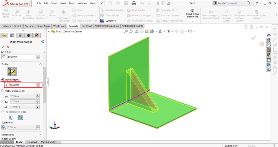Switch to the PropertyManager tab
Image resolution: width=278 pixels, height=147 pixels.
point(12,35)
